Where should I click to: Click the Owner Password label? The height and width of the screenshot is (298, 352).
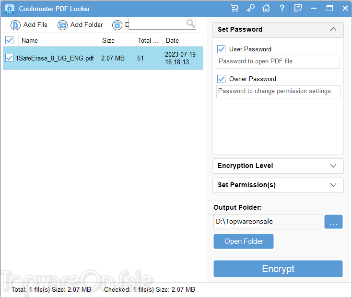point(253,79)
